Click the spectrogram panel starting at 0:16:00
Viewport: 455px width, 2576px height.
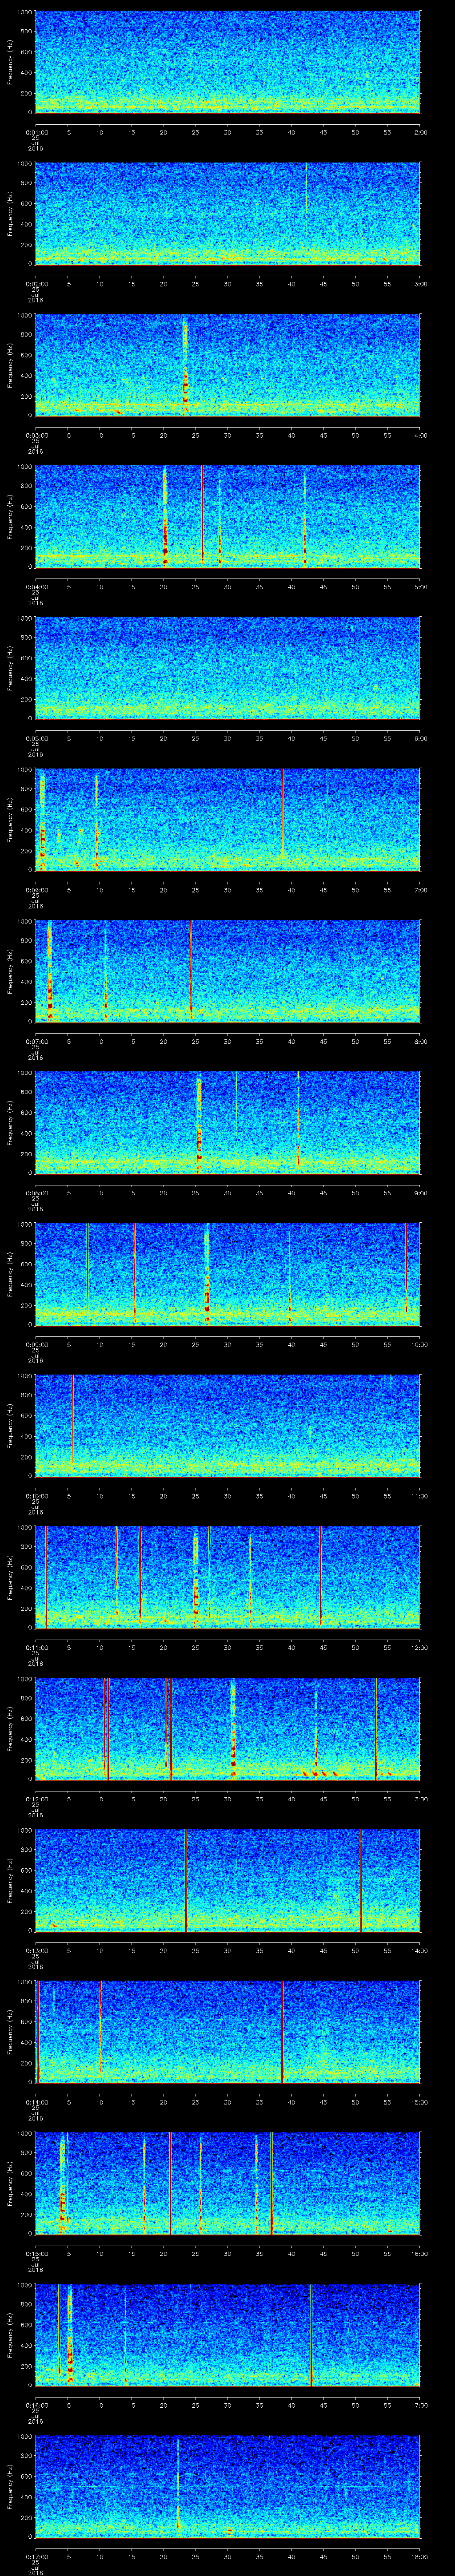point(228,2335)
